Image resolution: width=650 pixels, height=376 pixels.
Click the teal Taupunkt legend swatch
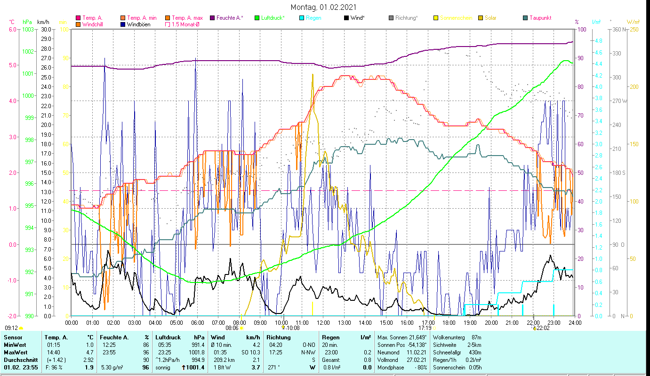525,18
